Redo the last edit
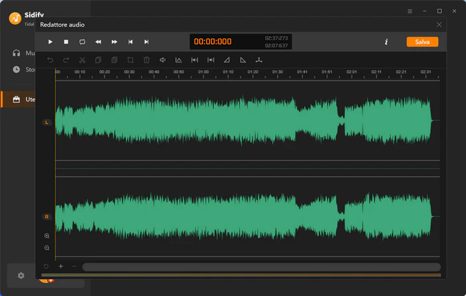Image resolution: width=466 pixels, height=296 pixels. point(66,60)
